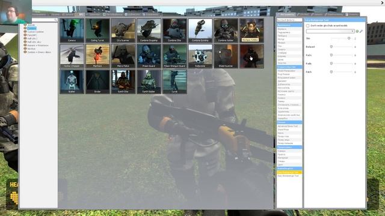Select Animals in the NPC category tree
The image size is (385, 216).
(31, 25)
